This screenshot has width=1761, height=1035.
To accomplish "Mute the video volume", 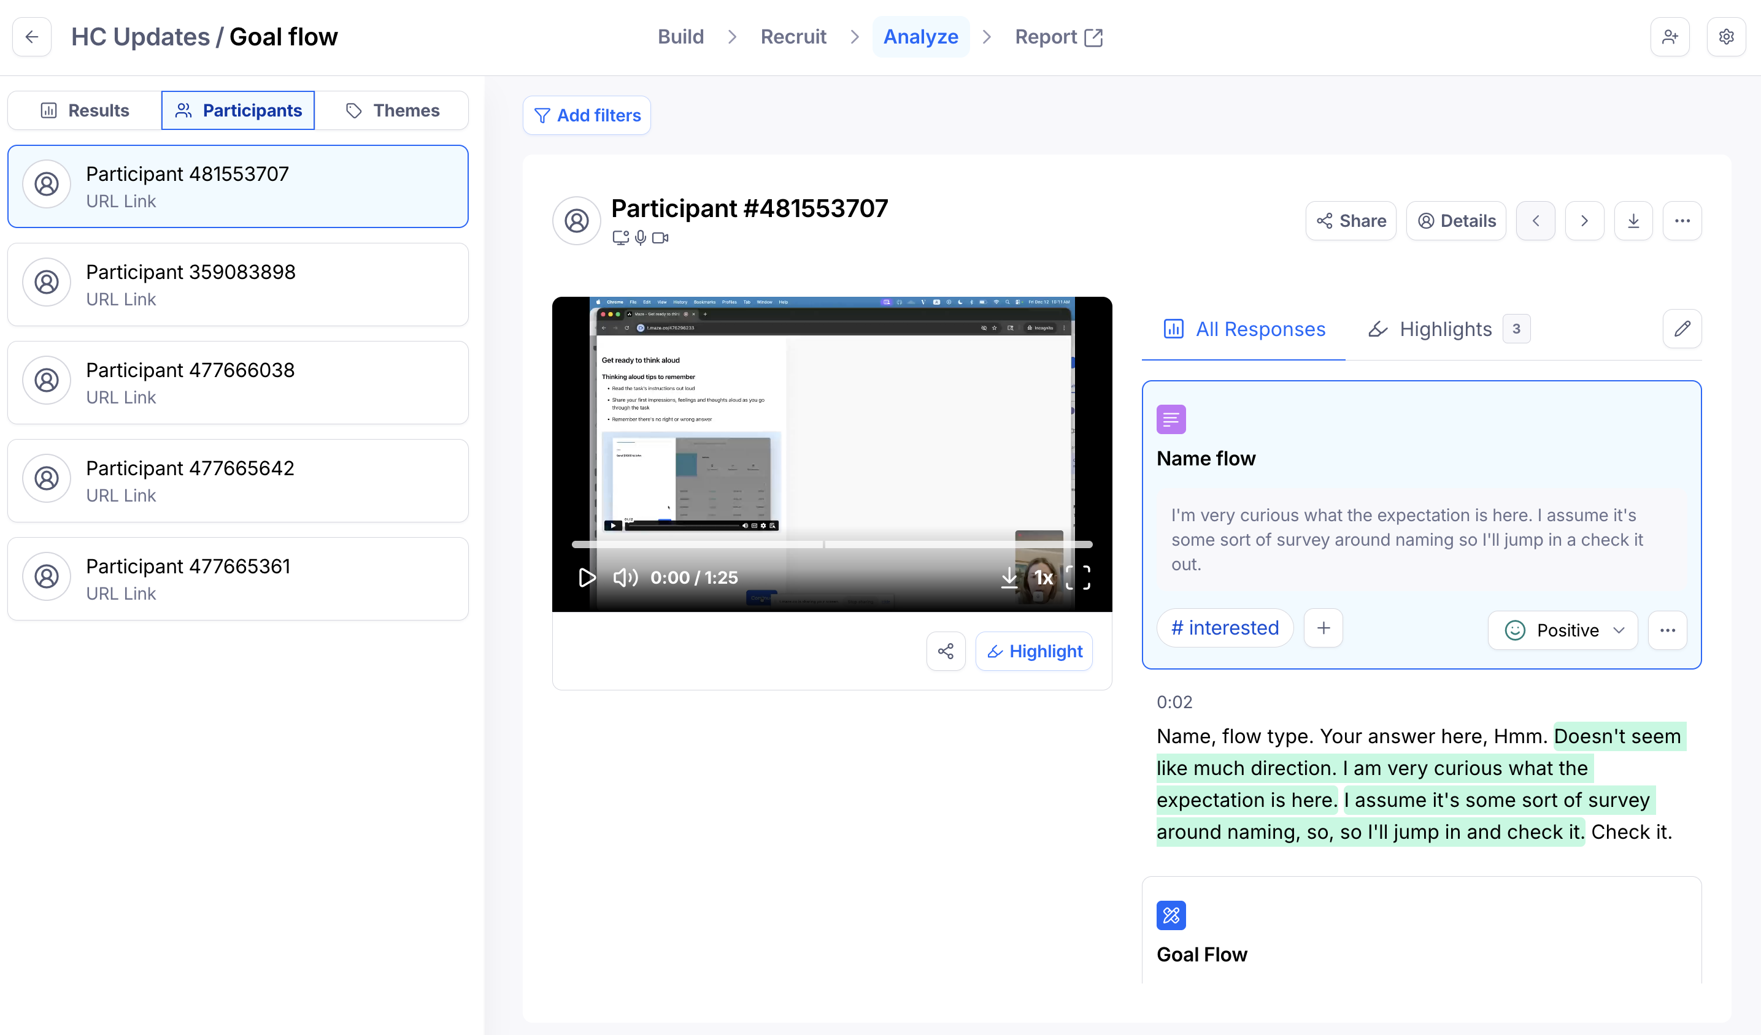I will pyautogui.click(x=625, y=578).
